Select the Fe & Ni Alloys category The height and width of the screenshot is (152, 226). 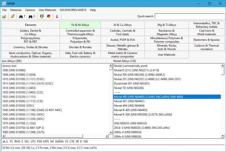coord(80,25)
